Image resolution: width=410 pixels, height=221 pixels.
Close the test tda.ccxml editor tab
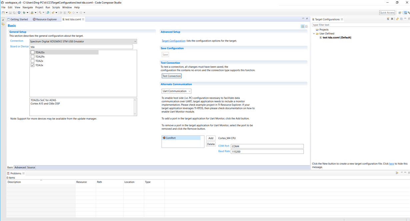[83, 19]
